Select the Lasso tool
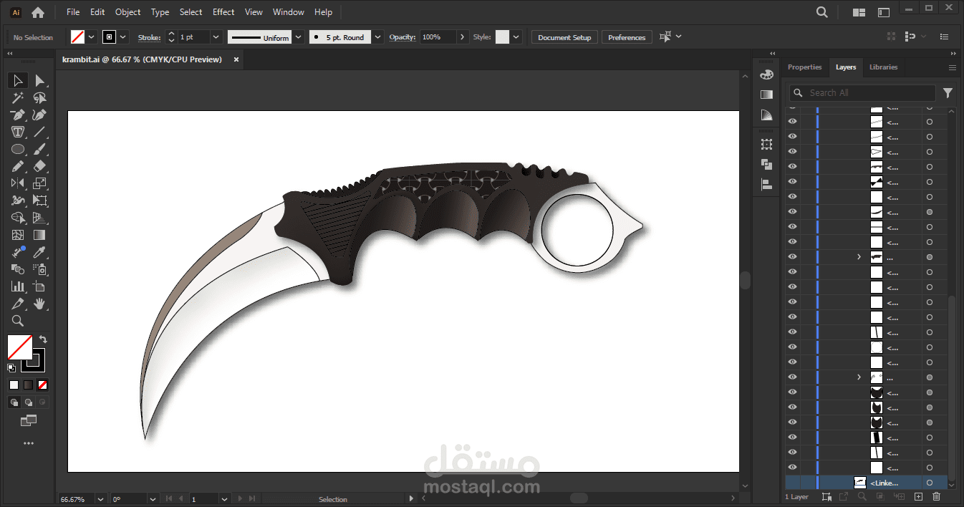964x507 pixels. [40, 98]
